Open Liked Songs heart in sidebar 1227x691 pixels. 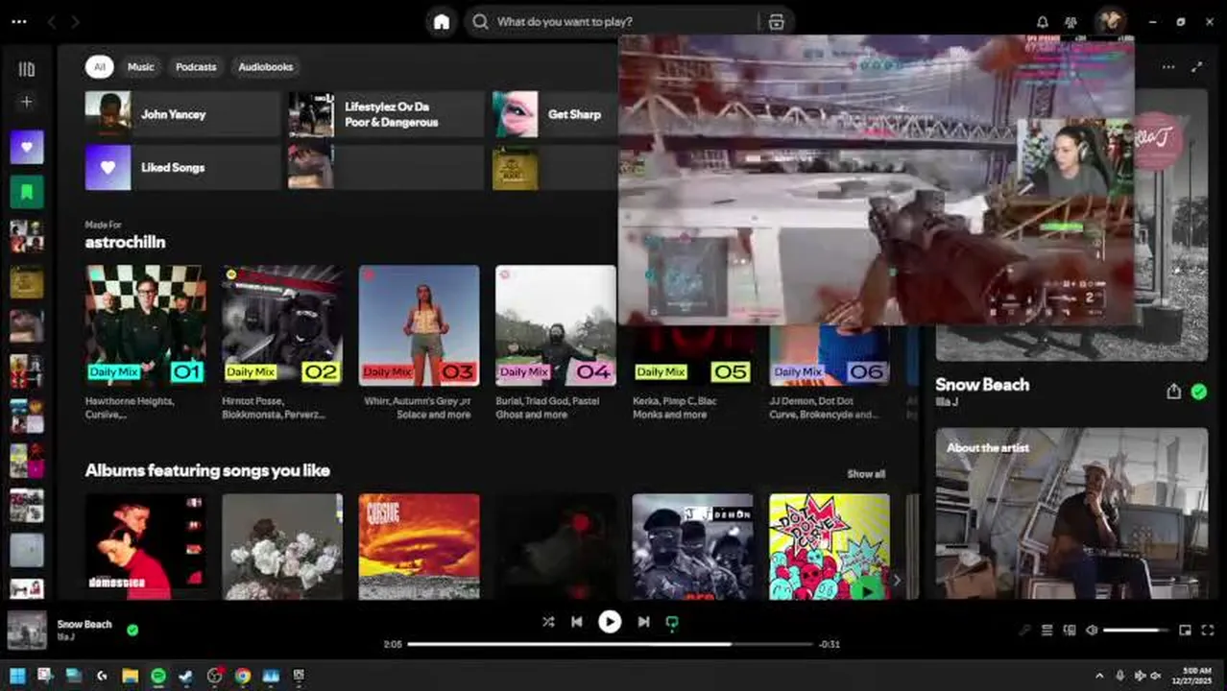tap(27, 147)
